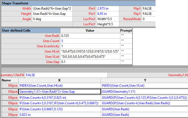Select the FlipY FALSE cell
The height and width of the screenshot is (118, 188).
point(148,14)
